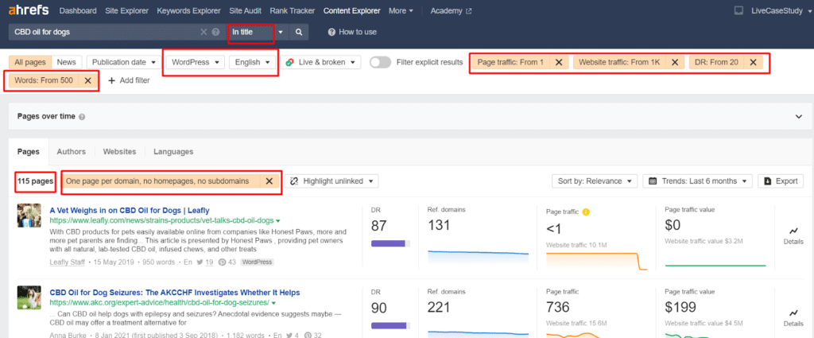Switch to the Websites tab
The width and height of the screenshot is (814, 338).
(x=119, y=152)
